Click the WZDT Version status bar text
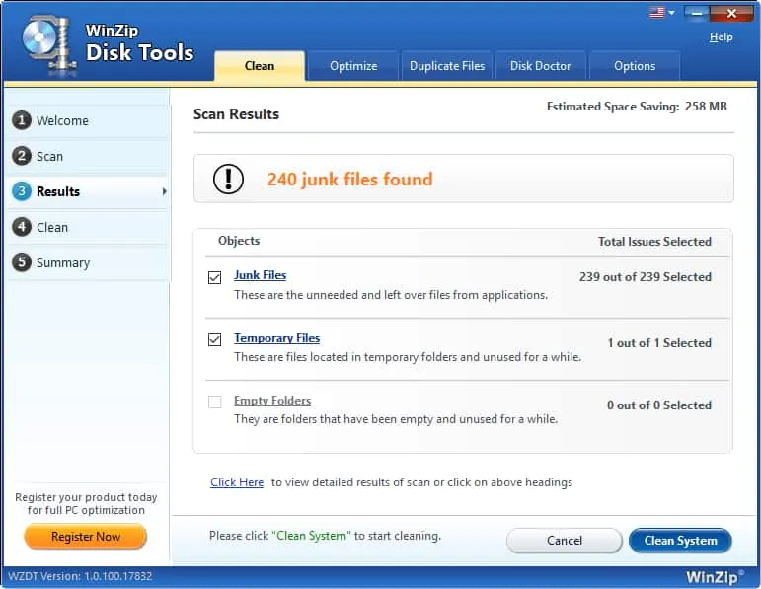The image size is (761, 589). (x=80, y=576)
